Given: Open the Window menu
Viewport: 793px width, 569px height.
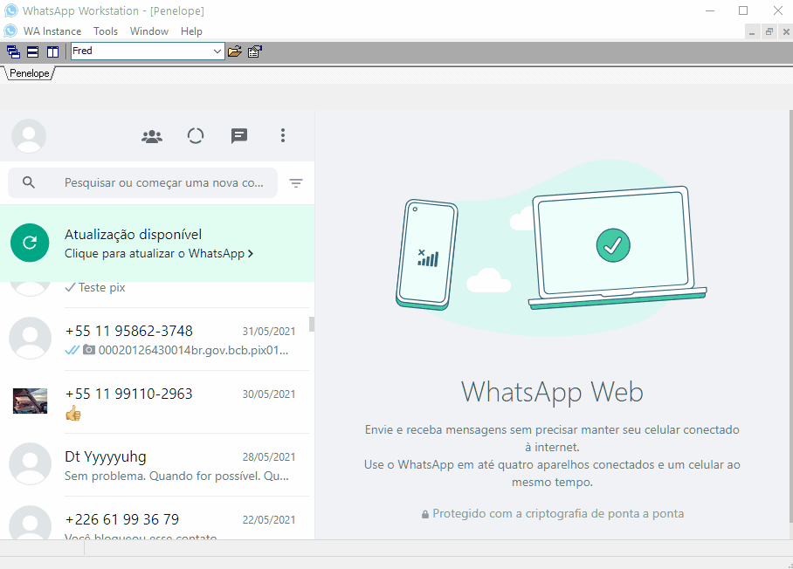Looking at the screenshot, I should coord(149,31).
